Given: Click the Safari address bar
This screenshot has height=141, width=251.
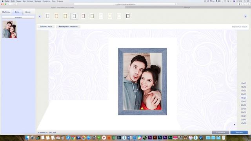Looking at the screenshot, I should (x=125, y=4).
